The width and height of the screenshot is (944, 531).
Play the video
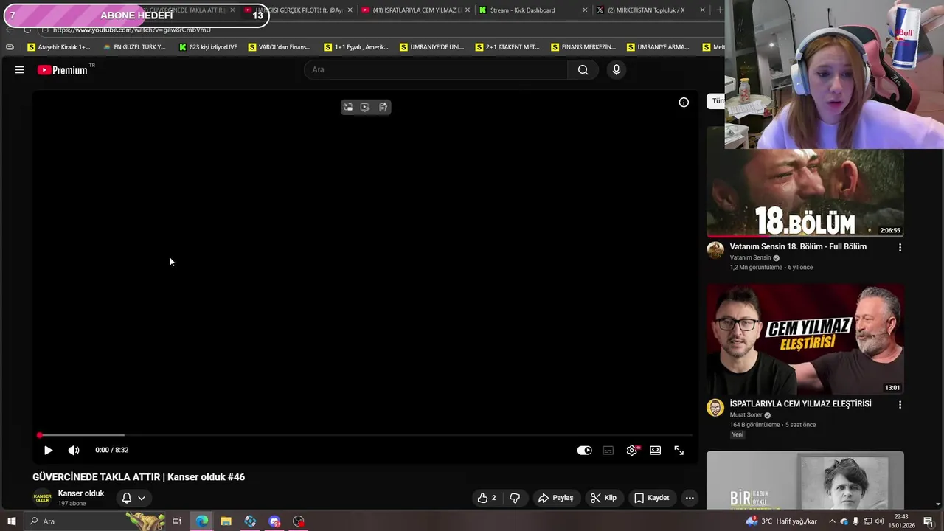pos(48,450)
